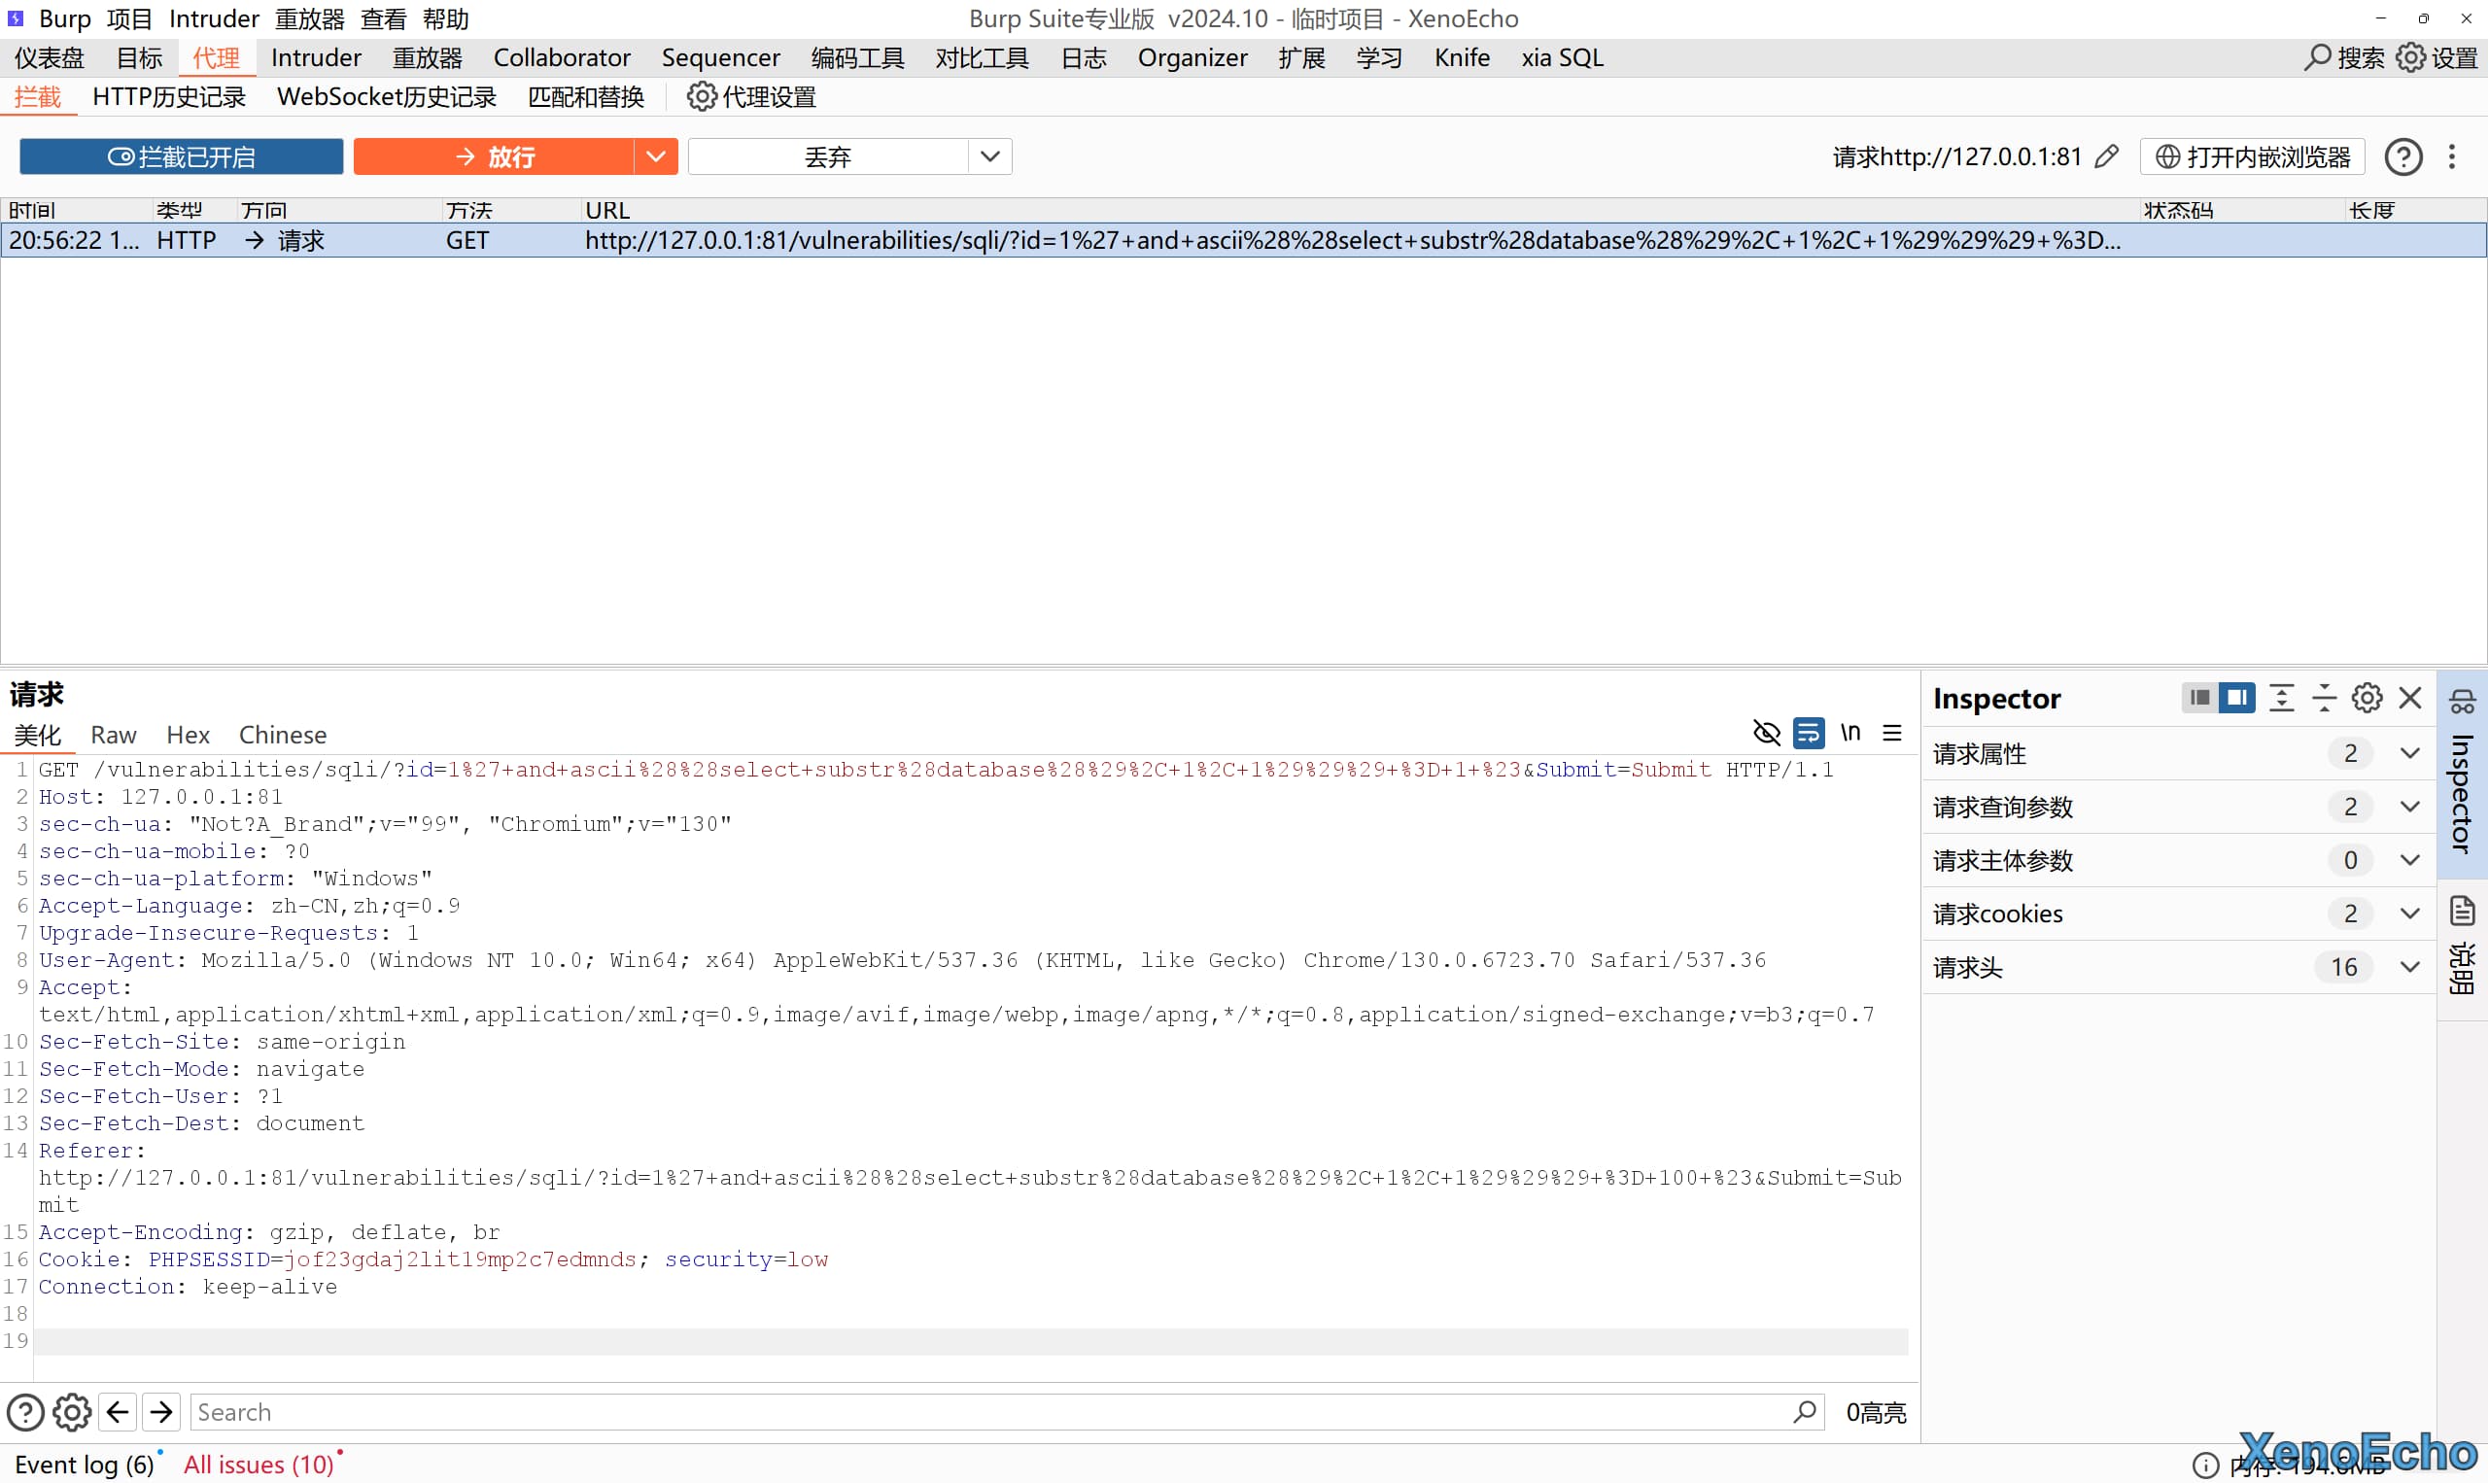The height and width of the screenshot is (1483, 2488).
Task: Open the request editor hamburger menu icon
Action: point(1892,734)
